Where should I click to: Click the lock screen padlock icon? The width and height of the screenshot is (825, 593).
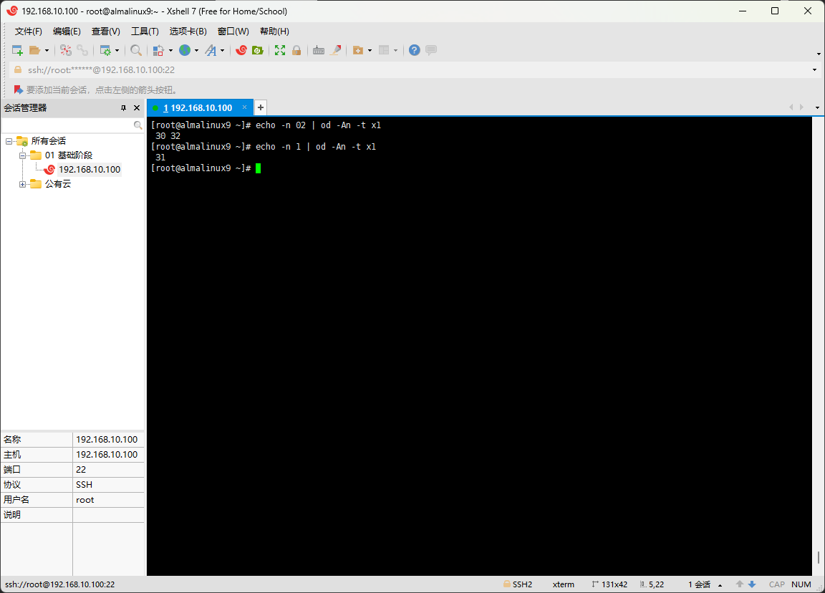[x=296, y=50]
